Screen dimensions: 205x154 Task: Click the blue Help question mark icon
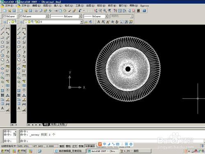pyautogui.click(x=144, y=11)
